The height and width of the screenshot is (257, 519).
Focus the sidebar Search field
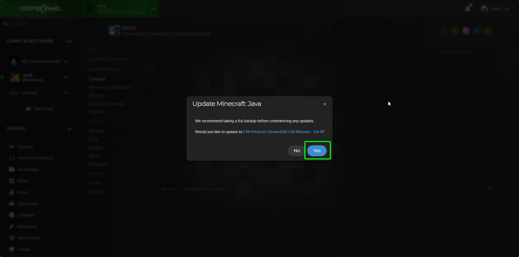click(x=38, y=24)
